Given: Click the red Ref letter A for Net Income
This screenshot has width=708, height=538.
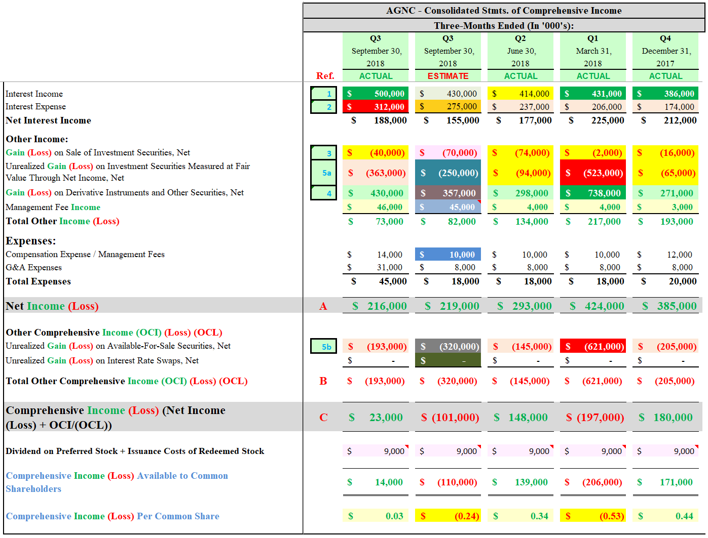Looking at the screenshot, I should click(323, 306).
